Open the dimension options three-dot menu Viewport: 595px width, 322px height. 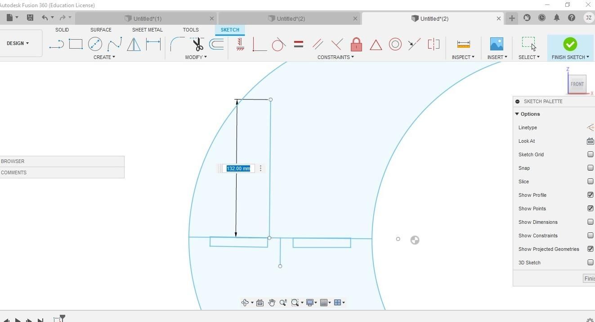(x=260, y=168)
